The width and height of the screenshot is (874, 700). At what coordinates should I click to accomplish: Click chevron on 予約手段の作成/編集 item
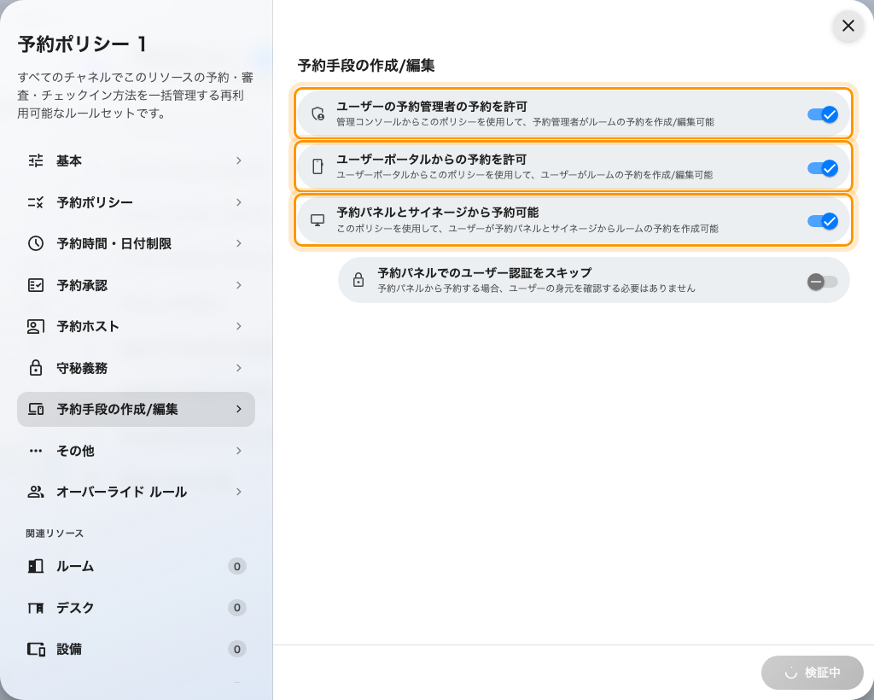point(239,409)
